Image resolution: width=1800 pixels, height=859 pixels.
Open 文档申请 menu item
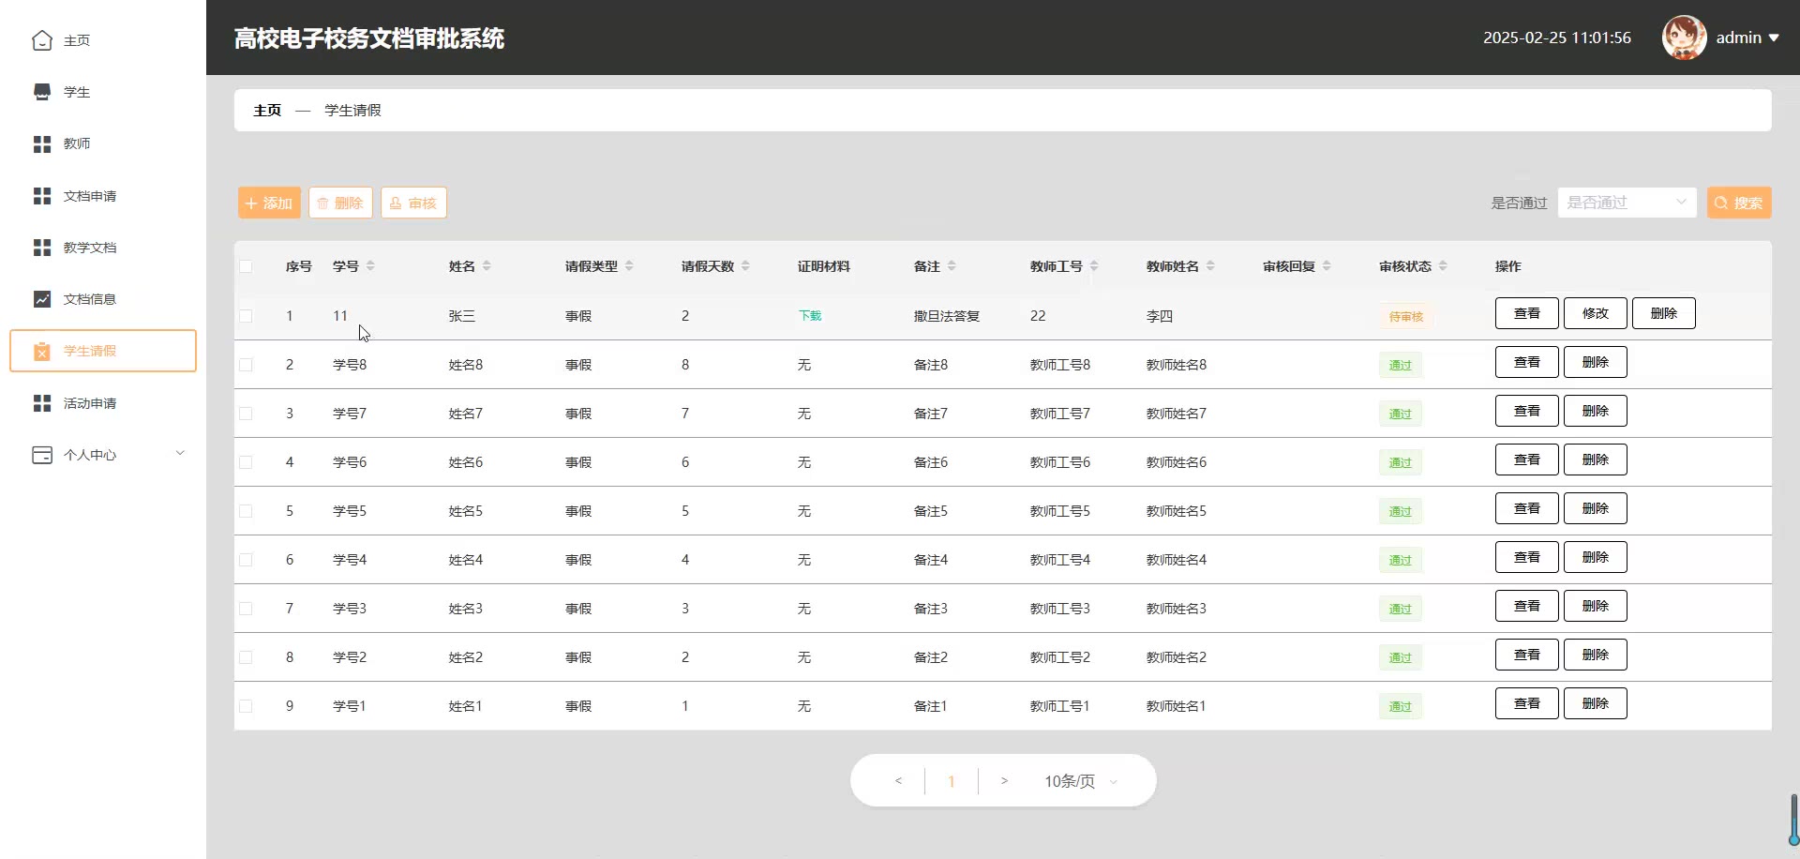point(103,196)
